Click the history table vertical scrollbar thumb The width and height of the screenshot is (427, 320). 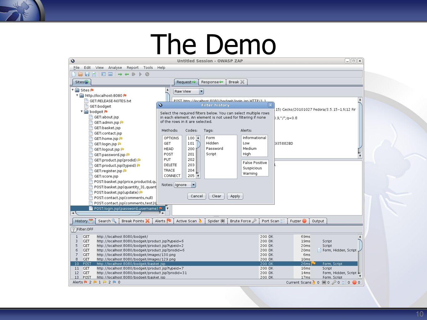tap(360, 245)
